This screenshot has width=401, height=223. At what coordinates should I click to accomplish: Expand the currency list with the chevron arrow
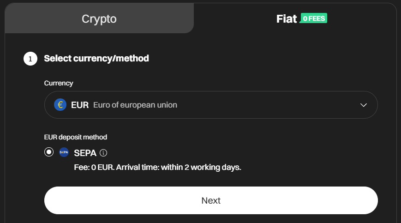[x=364, y=105]
